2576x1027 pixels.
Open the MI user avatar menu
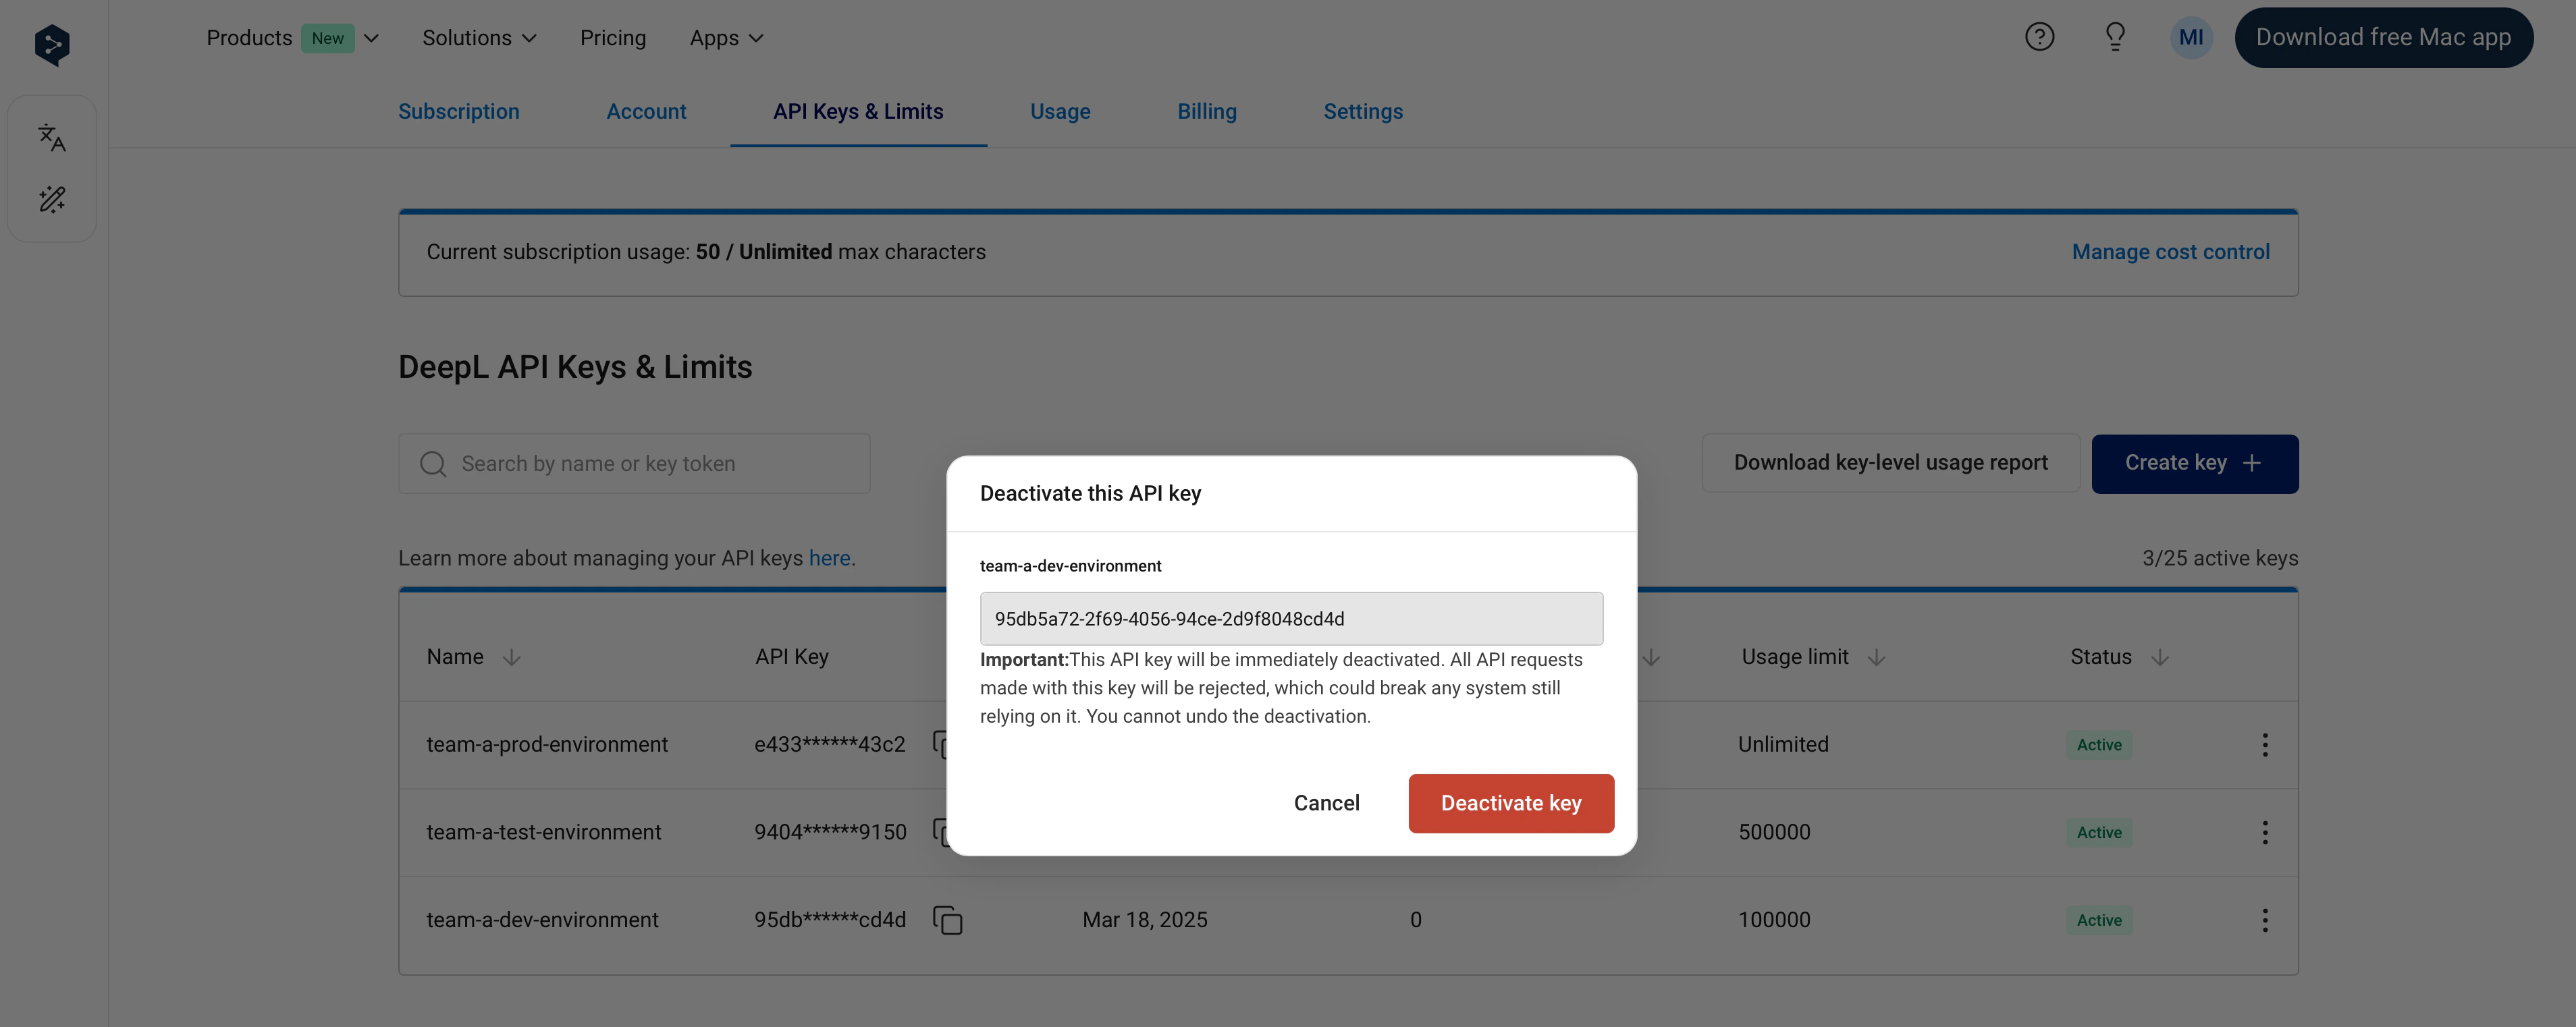point(2190,38)
